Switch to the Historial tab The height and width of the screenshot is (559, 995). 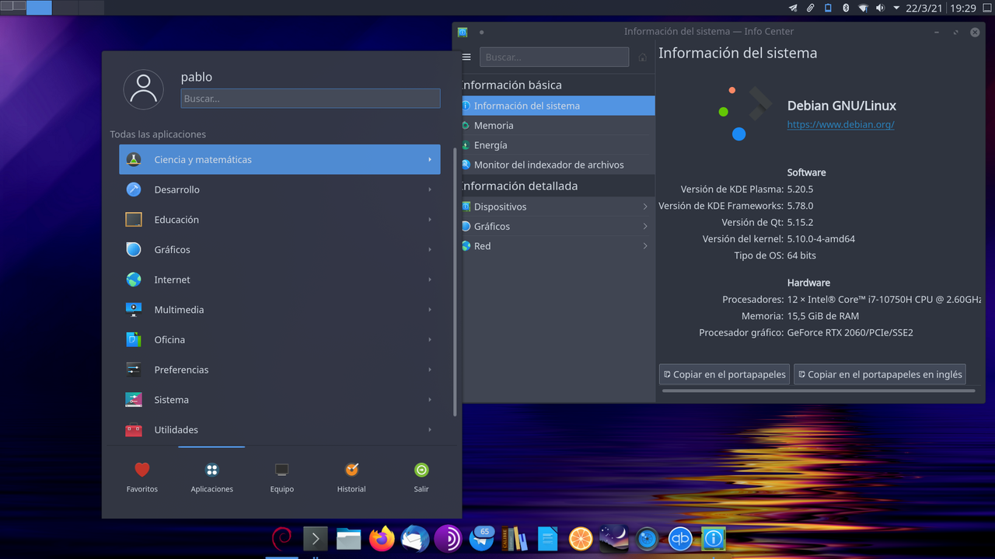point(351,477)
